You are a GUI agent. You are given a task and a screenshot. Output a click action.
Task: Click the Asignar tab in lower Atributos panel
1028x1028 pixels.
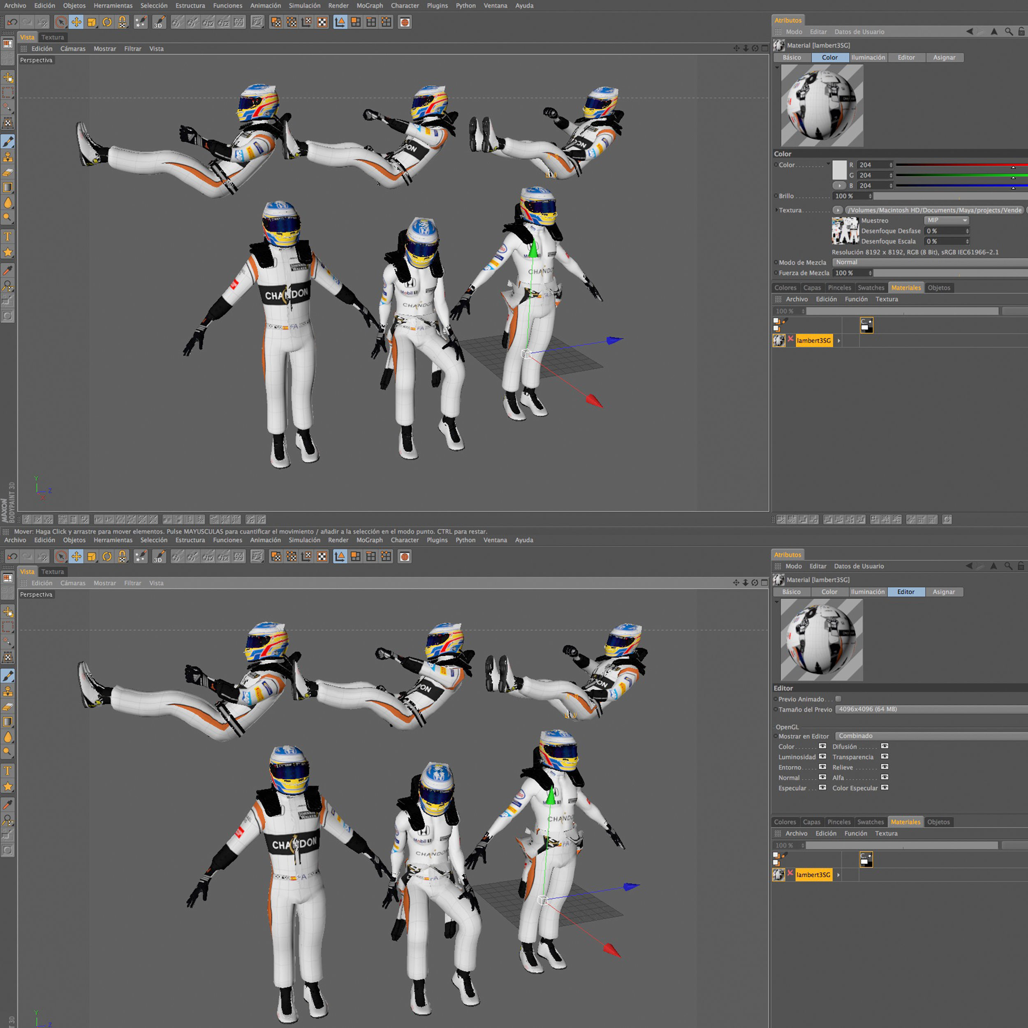pos(943,592)
